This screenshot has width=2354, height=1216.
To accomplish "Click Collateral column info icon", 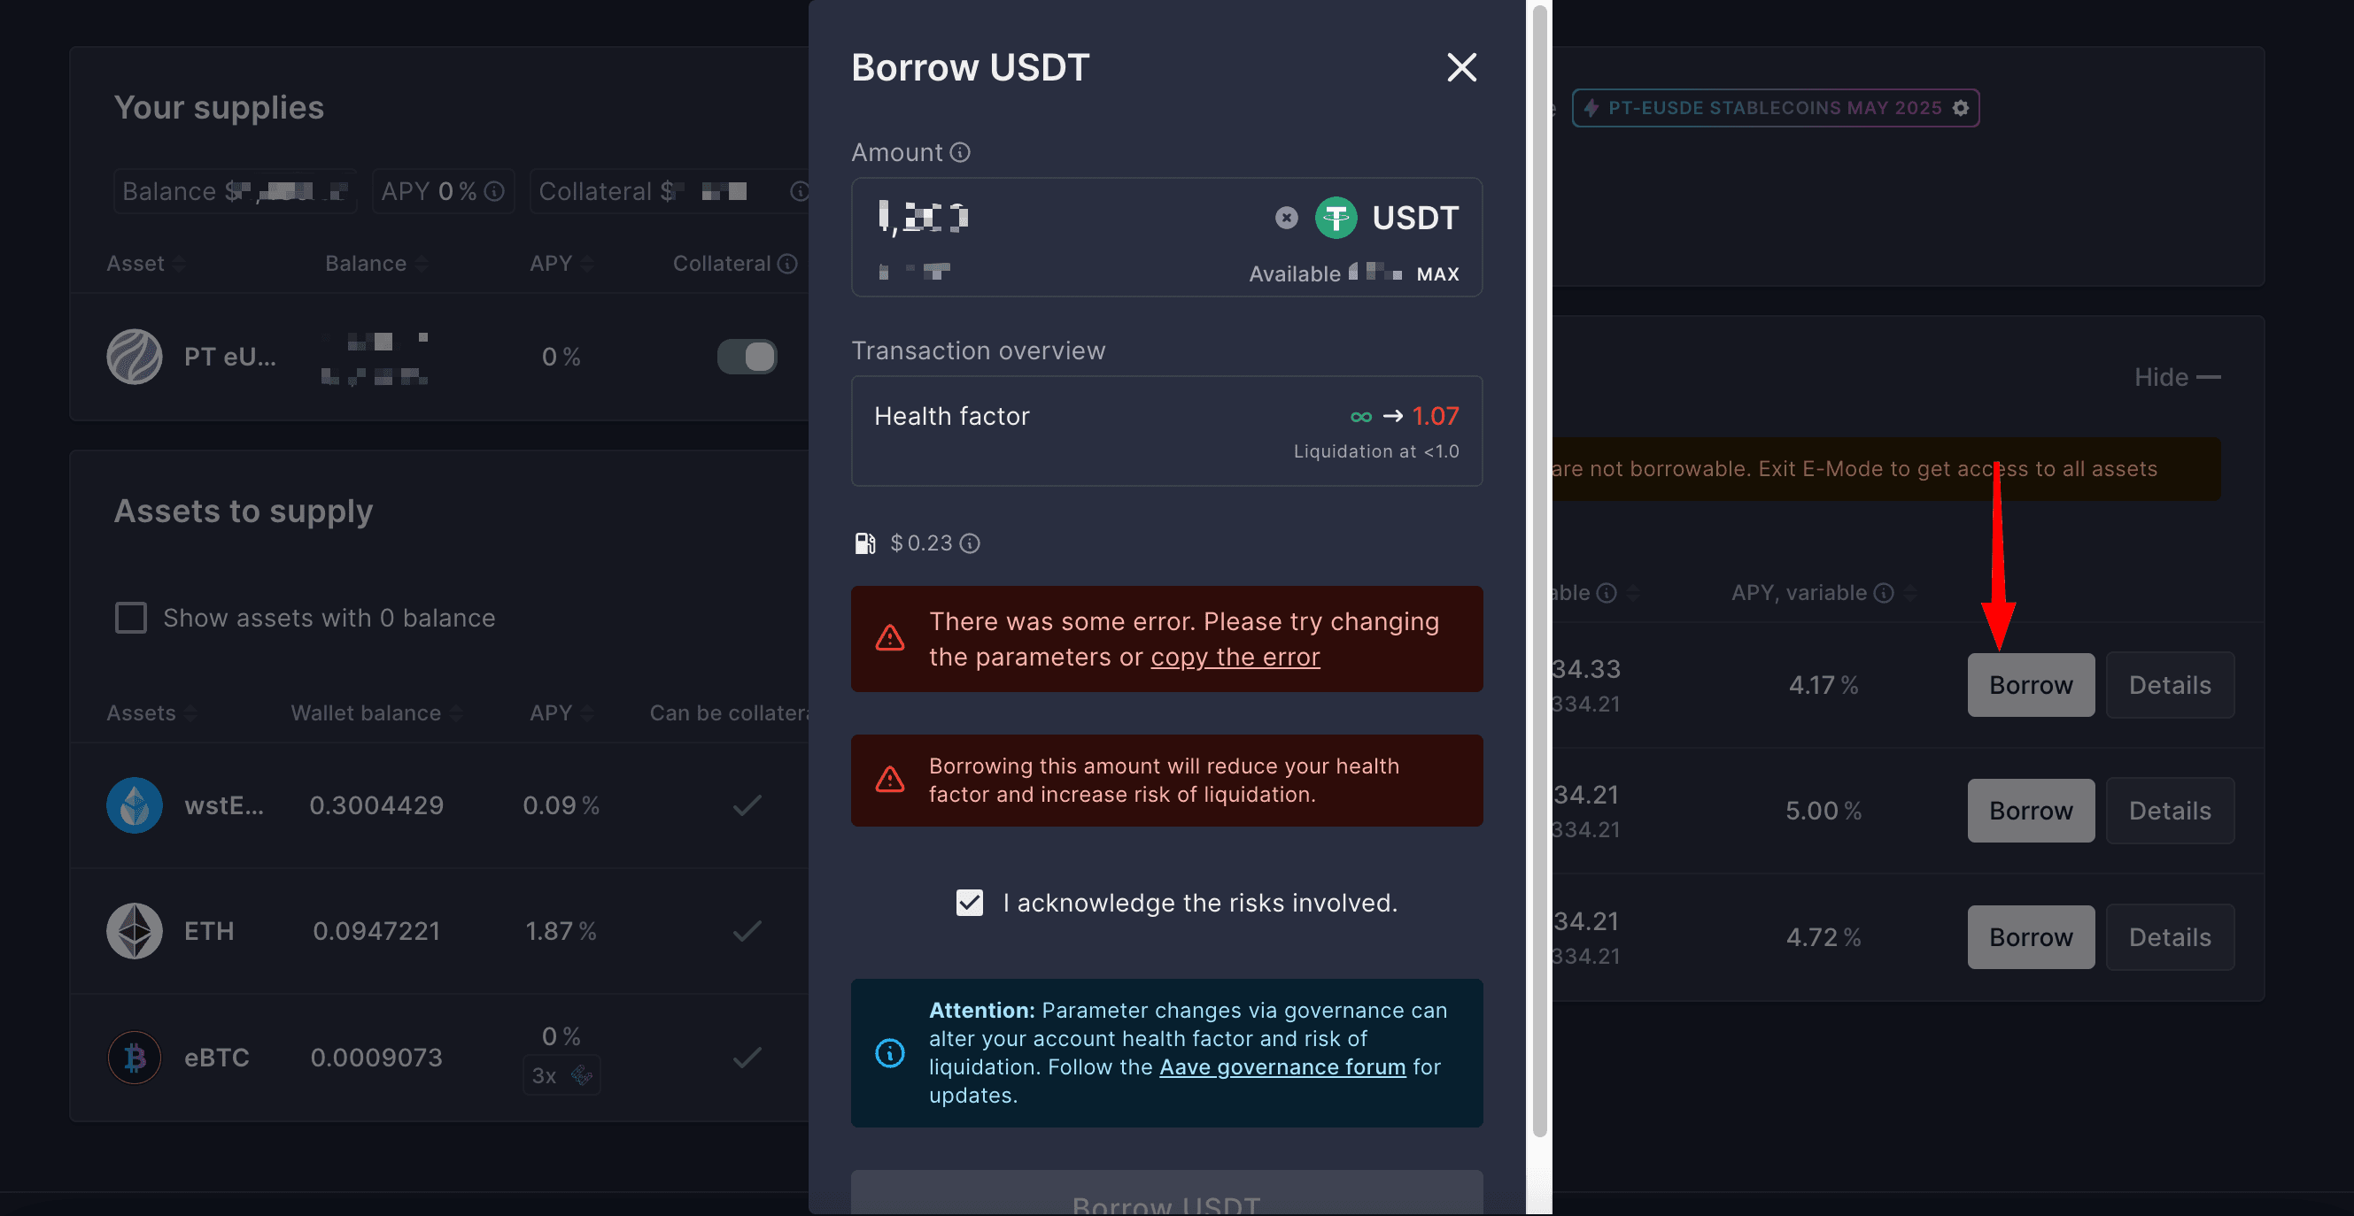I will 786,264.
